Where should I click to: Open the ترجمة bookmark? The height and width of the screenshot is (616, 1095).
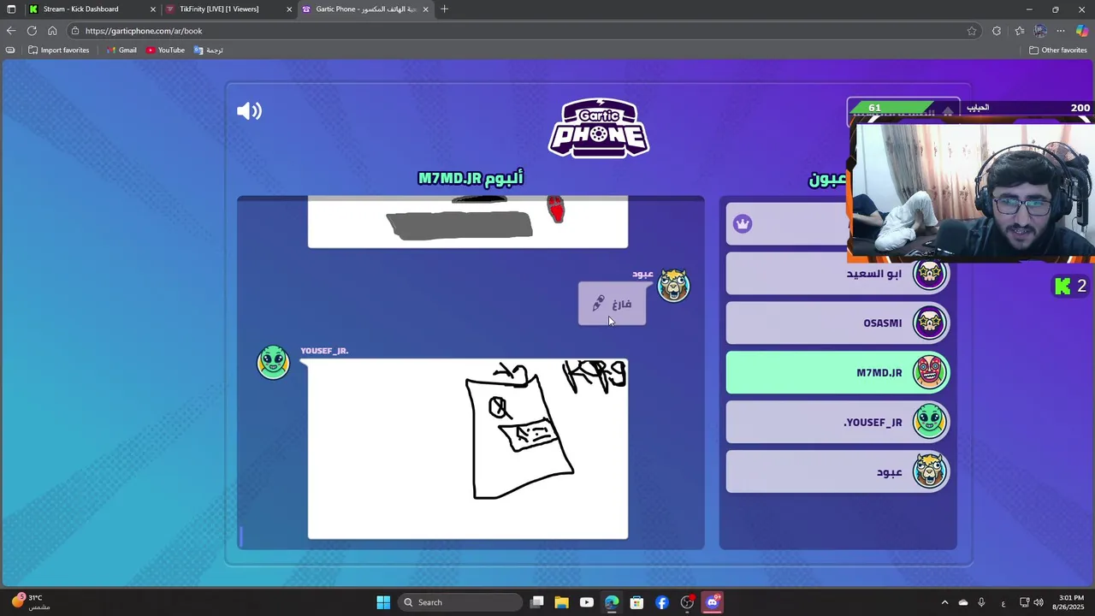tap(208, 50)
